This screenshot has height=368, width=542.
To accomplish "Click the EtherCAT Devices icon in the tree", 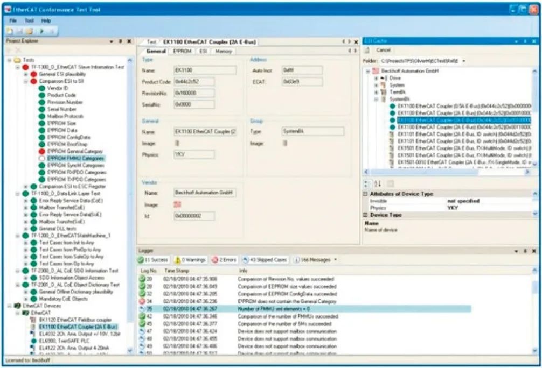I will [17, 306].
